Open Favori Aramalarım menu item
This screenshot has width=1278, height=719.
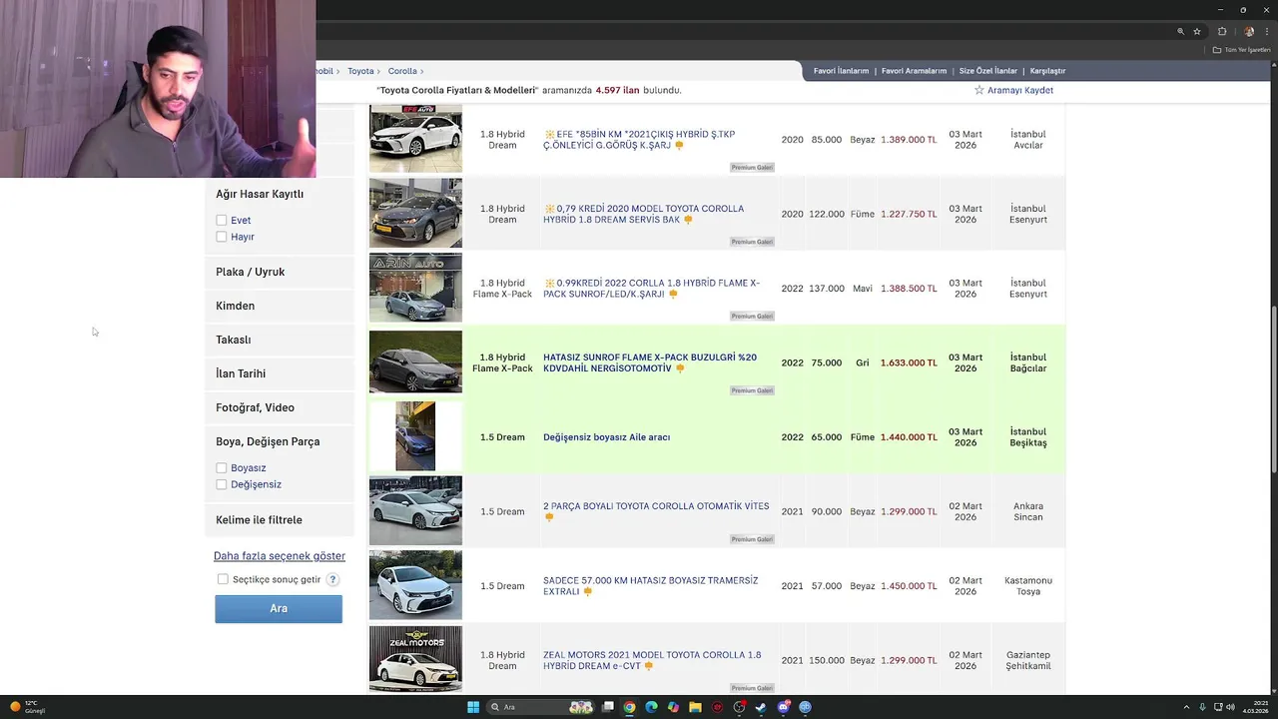coord(914,71)
